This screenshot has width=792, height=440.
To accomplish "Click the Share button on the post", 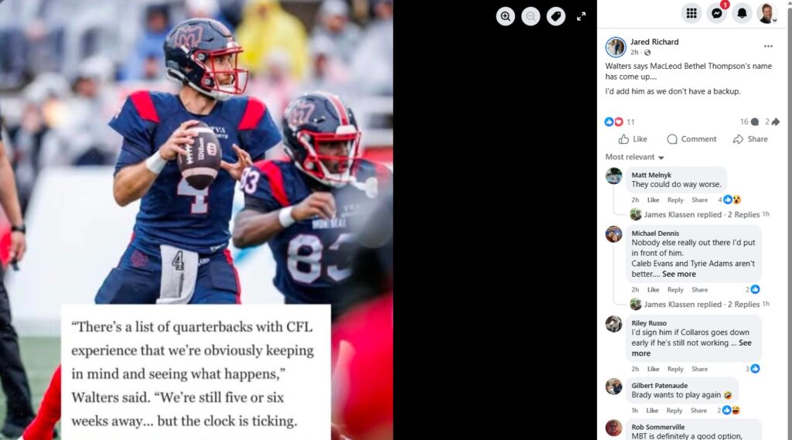I will point(750,139).
